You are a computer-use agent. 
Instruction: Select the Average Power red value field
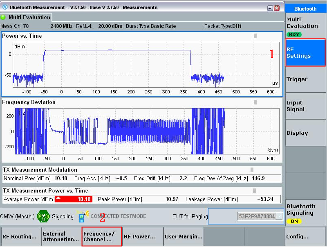[74, 199]
